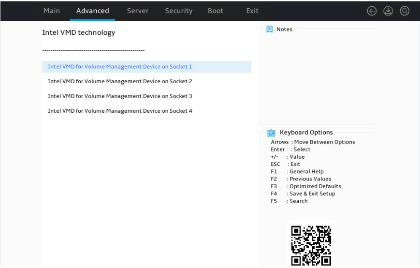
Task: Switch to the Main tab
Action: pyautogui.click(x=52, y=11)
